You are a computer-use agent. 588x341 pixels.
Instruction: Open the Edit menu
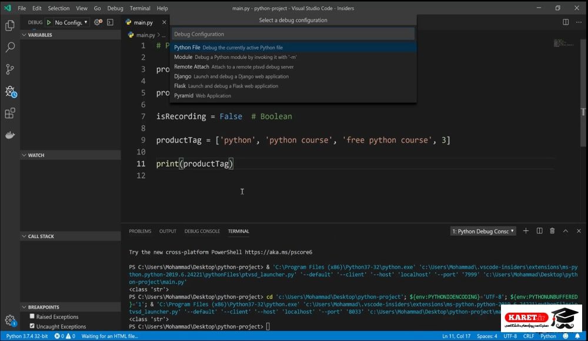click(36, 8)
